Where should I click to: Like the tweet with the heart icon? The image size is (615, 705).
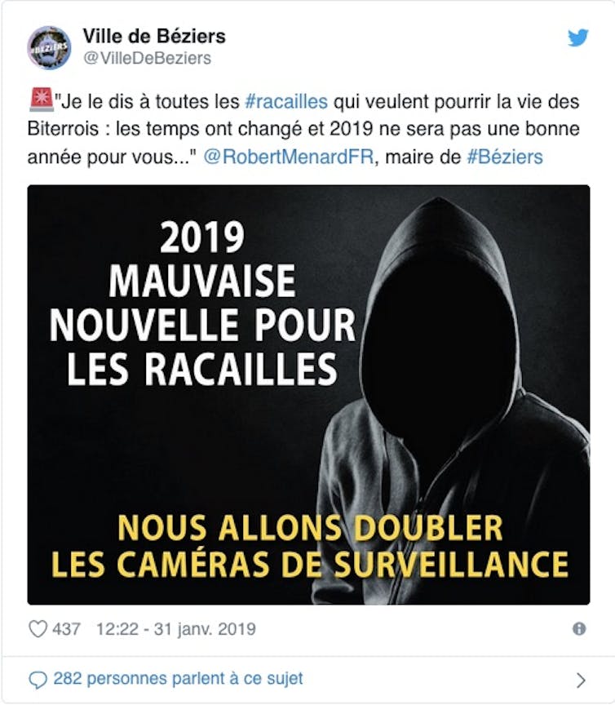(x=38, y=629)
